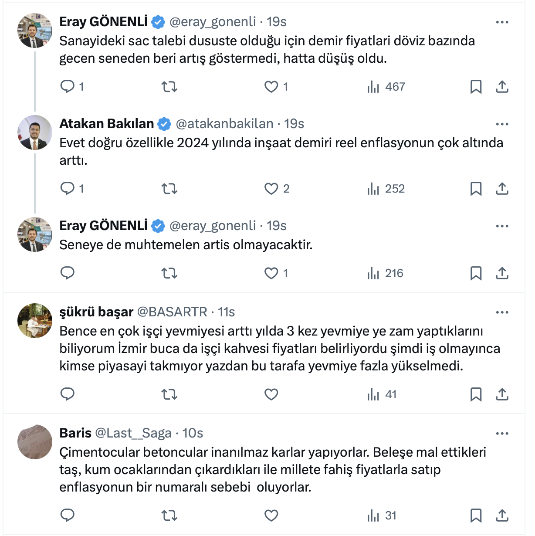Open şükrü başar's display name link
This screenshot has height=536, width=535.
tap(96, 312)
